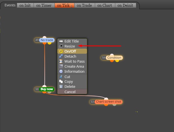
Task: Toggle block with On/Off menu item
Action: click(x=72, y=51)
